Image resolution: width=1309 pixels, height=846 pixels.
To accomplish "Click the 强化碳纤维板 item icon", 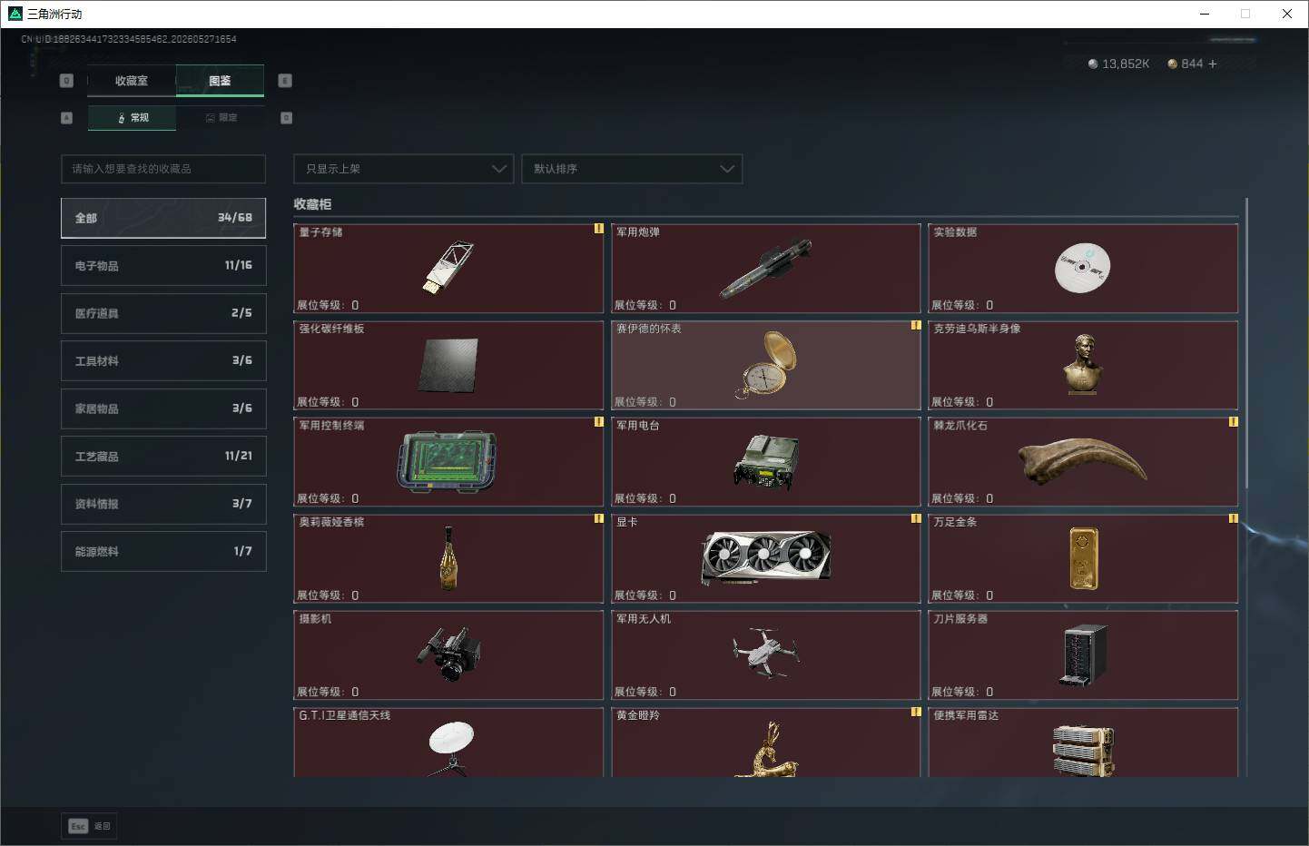I will [x=448, y=365].
